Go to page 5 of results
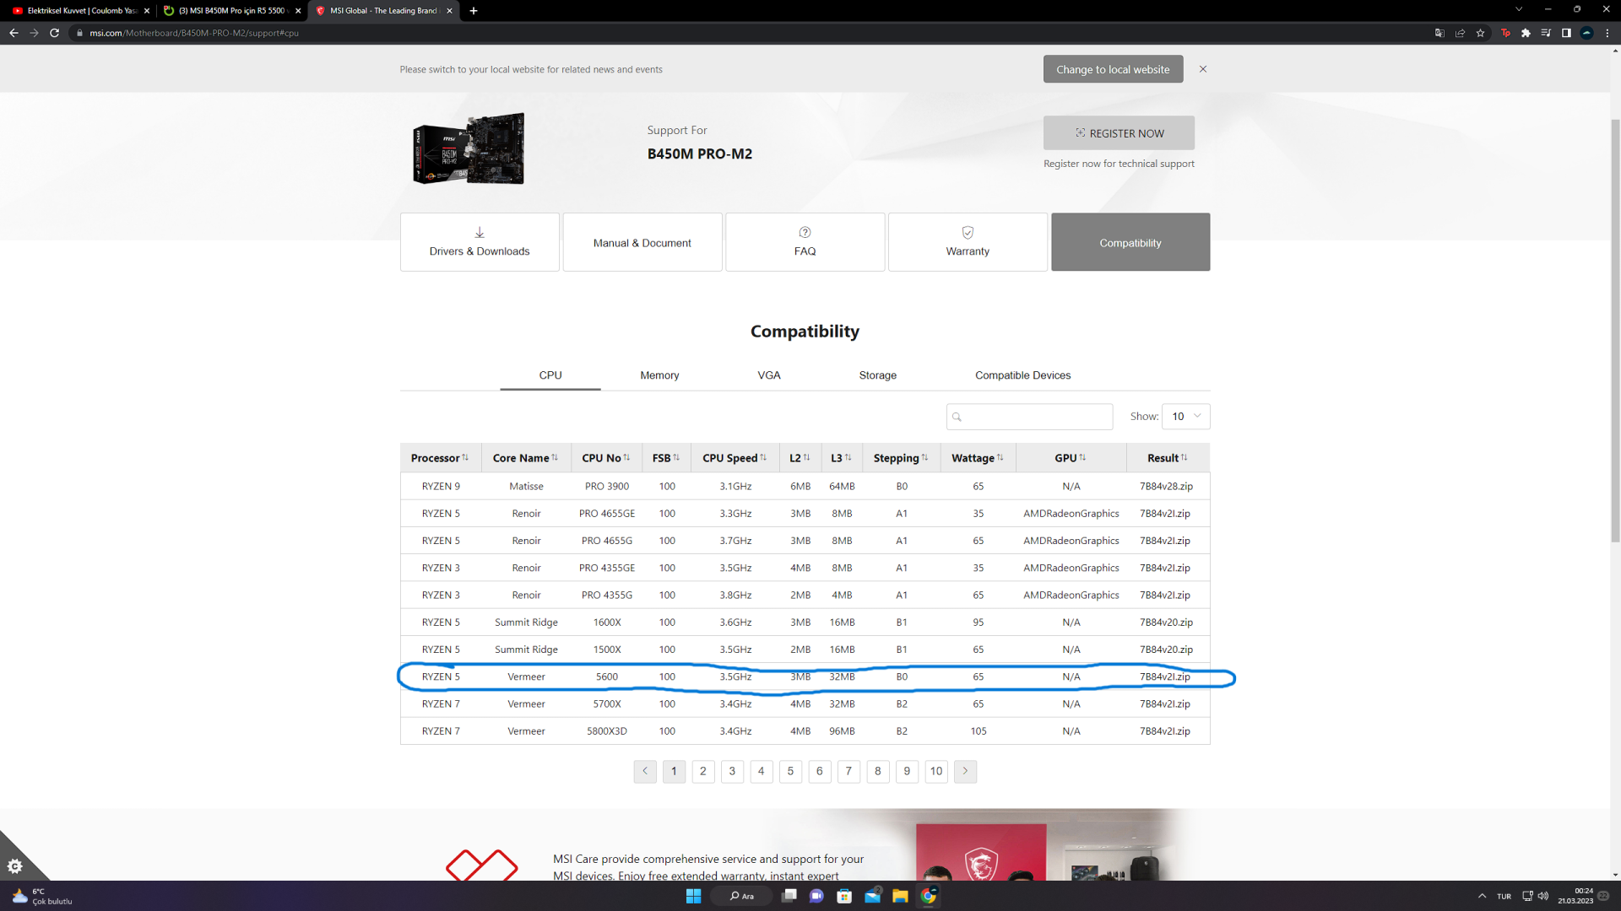 [x=790, y=771]
